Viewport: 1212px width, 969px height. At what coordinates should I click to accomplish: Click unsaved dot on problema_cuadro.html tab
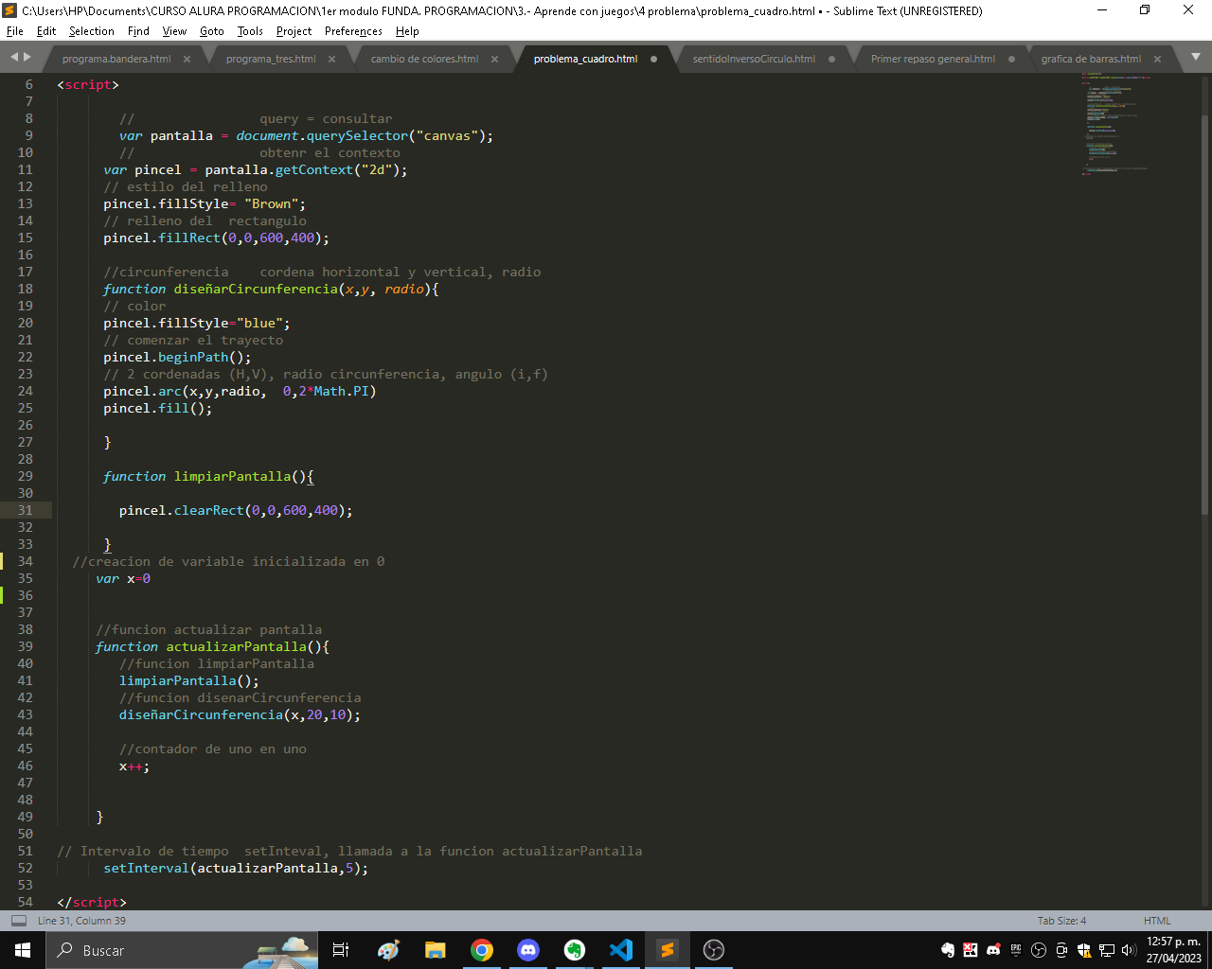pos(653,59)
